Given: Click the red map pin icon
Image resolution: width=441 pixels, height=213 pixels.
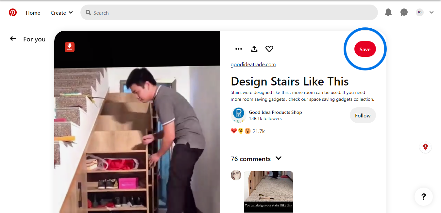Looking at the screenshot, I should click(x=425, y=147).
